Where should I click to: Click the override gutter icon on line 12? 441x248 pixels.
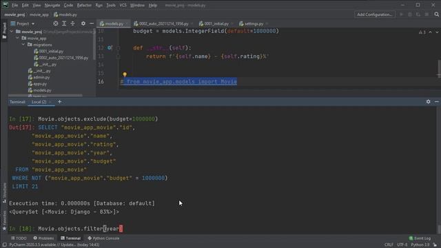(x=110, y=48)
